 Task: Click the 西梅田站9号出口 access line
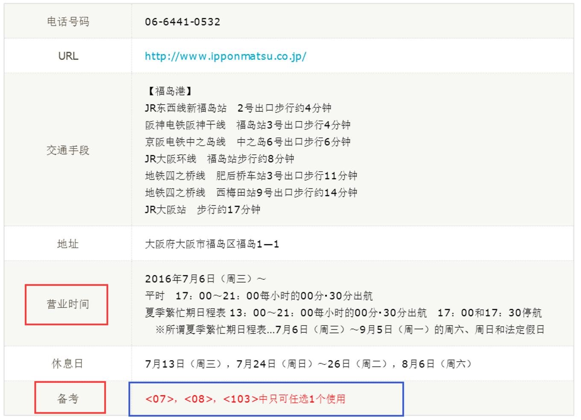coord(251,193)
